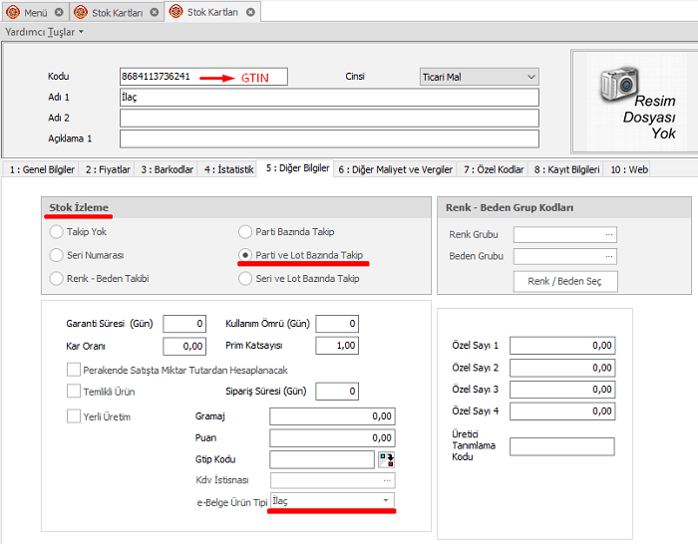Image resolution: width=698 pixels, height=544 pixels.
Task: Click the Menü tab logo icon
Action: pos(14,12)
